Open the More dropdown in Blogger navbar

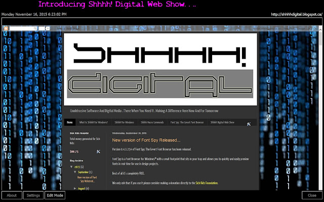click(x=60, y=28)
